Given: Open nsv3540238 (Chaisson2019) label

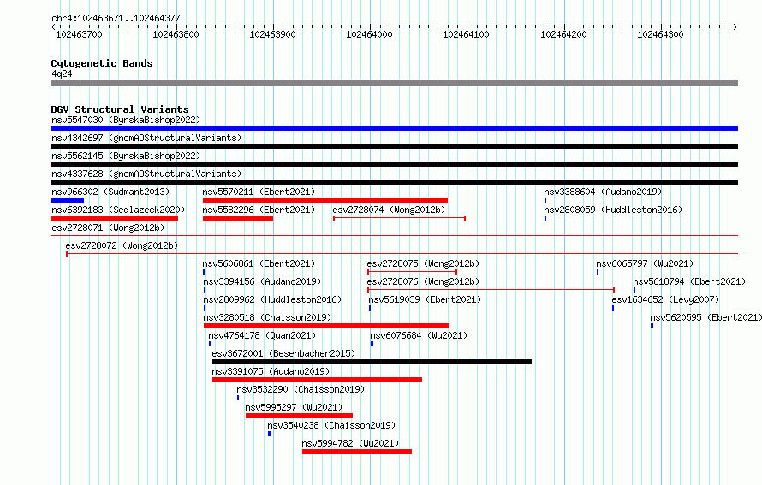Looking at the screenshot, I should click(x=331, y=425).
